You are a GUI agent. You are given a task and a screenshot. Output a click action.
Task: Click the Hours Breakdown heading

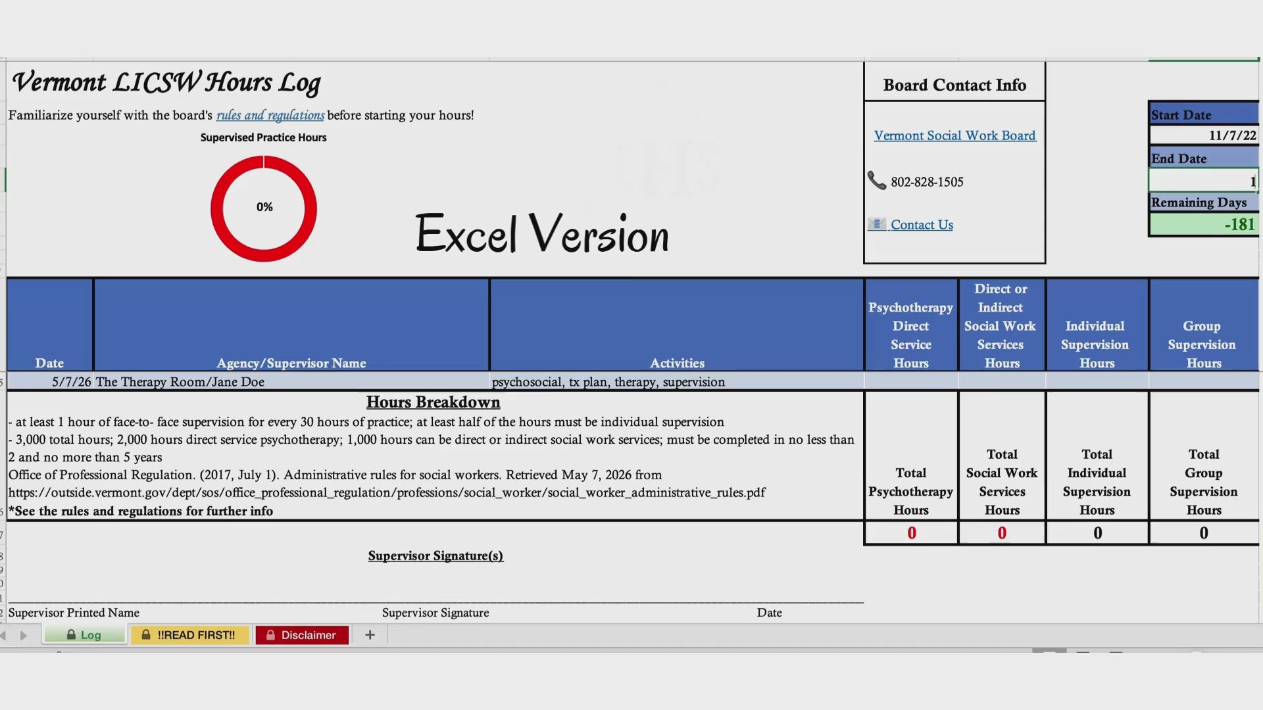point(433,402)
